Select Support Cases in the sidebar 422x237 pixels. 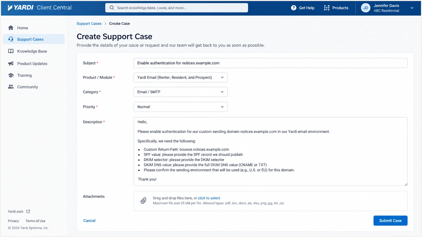click(x=34, y=39)
